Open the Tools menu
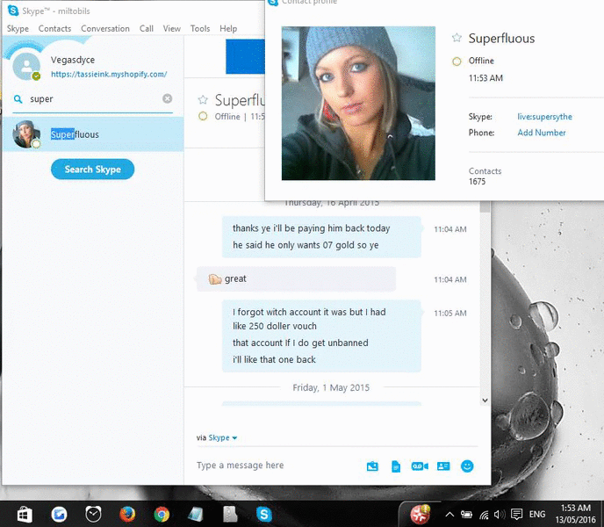The height and width of the screenshot is (527, 604). (200, 28)
